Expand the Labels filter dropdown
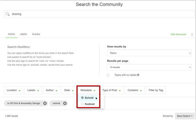 pos(33,90)
